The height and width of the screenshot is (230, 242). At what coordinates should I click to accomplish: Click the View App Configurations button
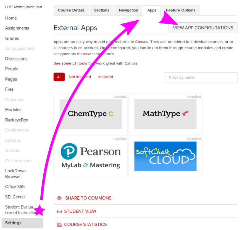(203, 28)
